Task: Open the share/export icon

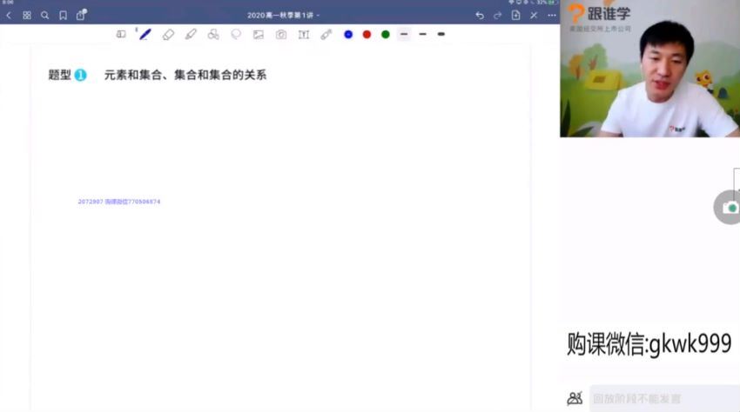Action: click(x=81, y=15)
